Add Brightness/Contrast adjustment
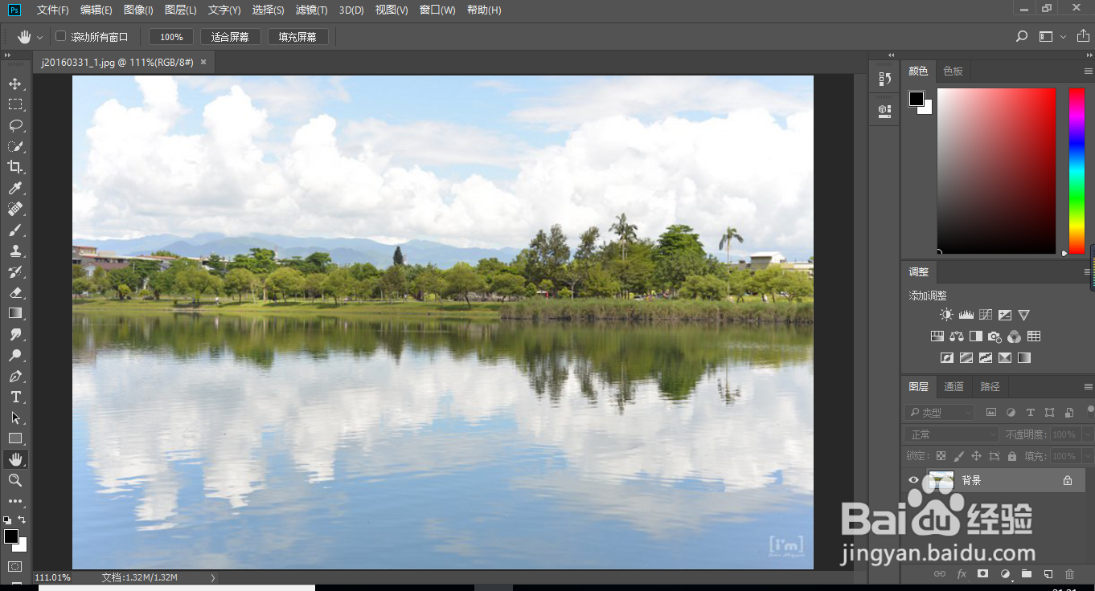 pyautogui.click(x=946, y=316)
